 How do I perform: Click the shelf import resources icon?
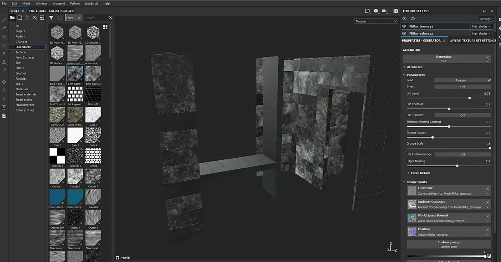[20, 18]
